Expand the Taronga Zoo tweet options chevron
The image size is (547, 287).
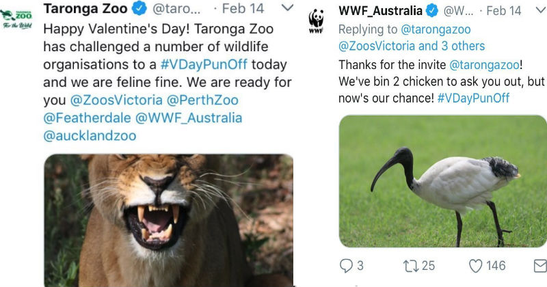(x=288, y=9)
